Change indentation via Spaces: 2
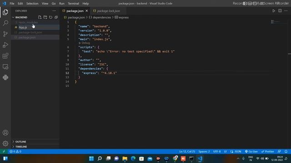 (204, 151)
